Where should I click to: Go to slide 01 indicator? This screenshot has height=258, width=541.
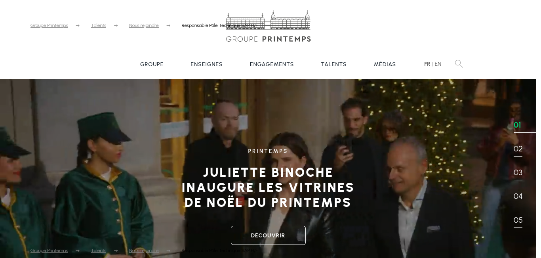point(517,125)
